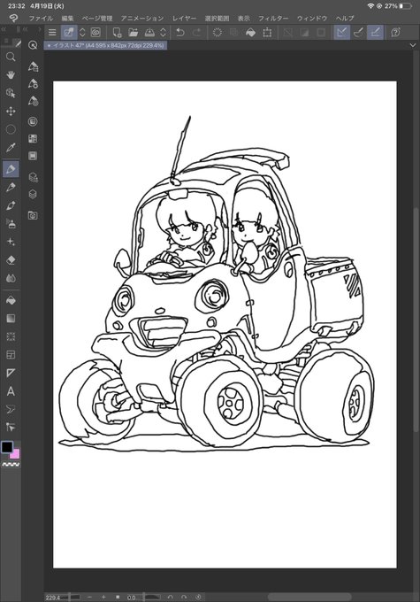Click the Scale/Rotate transform button
Viewport: 420px width, 602px height.
[267, 32]
